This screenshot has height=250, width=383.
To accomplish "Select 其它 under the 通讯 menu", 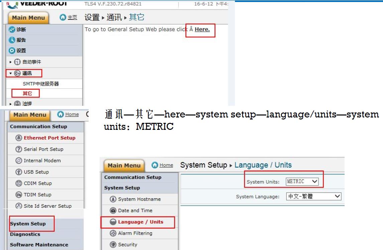I will [x=27, y=93].
